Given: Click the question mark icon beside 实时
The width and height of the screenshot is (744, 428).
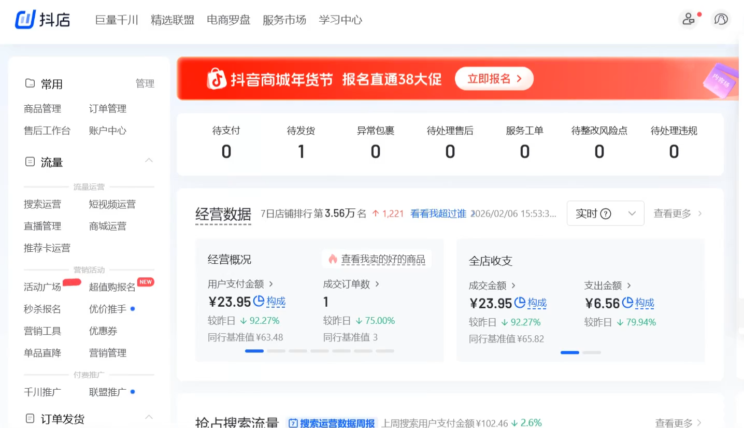Looking at the screenshot, I should pos(606,213).
